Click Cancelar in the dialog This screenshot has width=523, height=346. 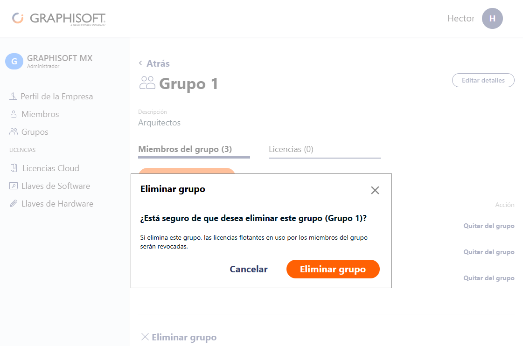pyautogui.click(x=249, y=269)
